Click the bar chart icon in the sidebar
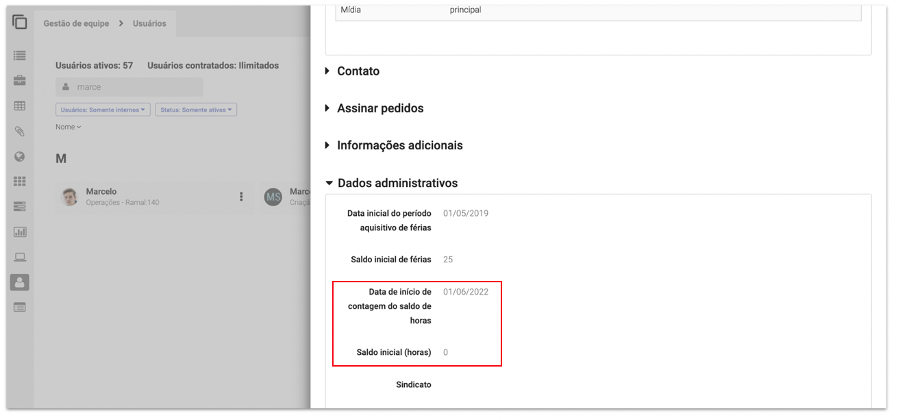Viewport: 898px width, 420px height. click(x=20, y=232)
